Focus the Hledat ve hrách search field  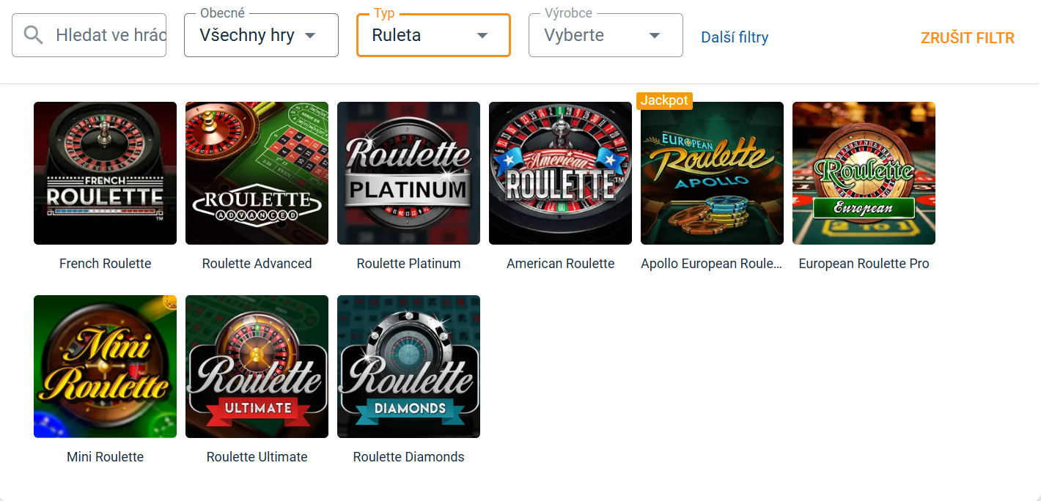point(111,35)
